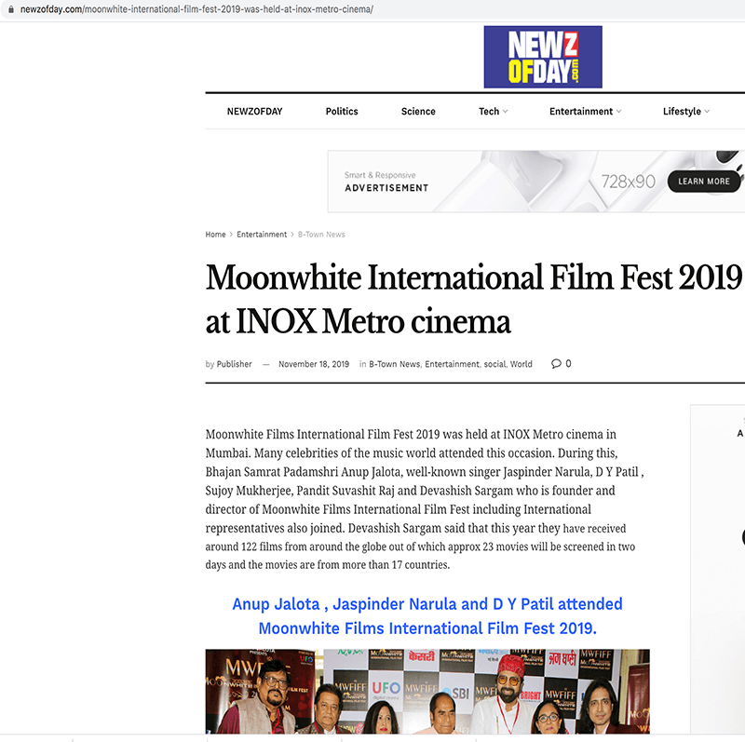
Task: Open the social category link
Action: [x=494, y=364]
